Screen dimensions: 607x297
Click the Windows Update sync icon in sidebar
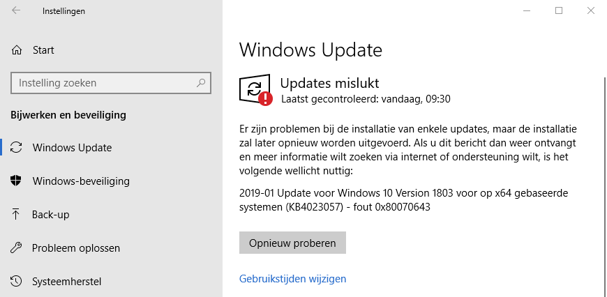(16, 148)
